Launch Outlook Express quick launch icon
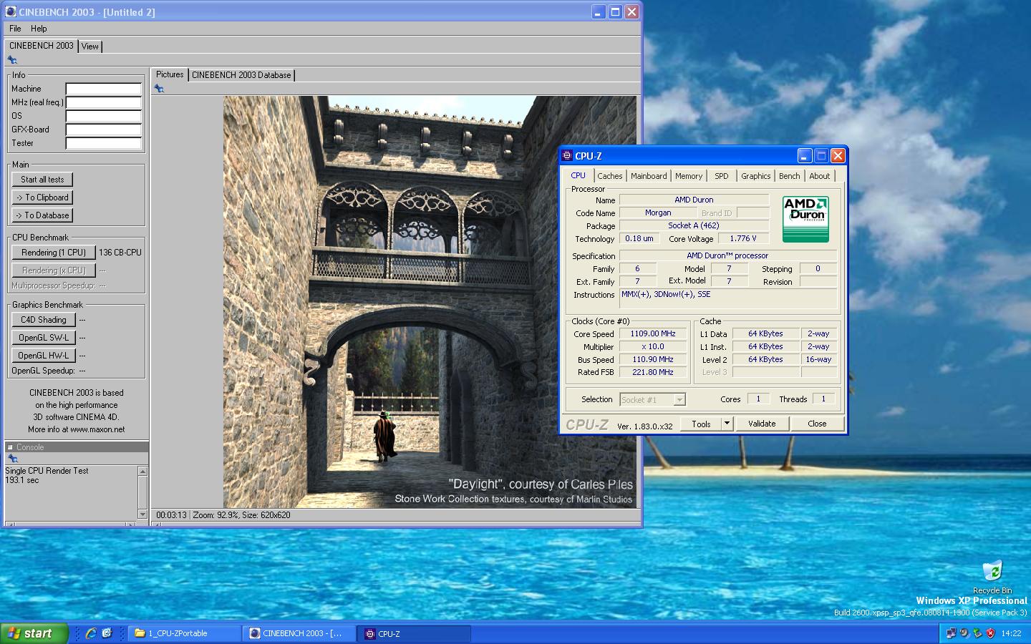Image resolution: width=1031 pixels, height=644 pixels. 107,633
